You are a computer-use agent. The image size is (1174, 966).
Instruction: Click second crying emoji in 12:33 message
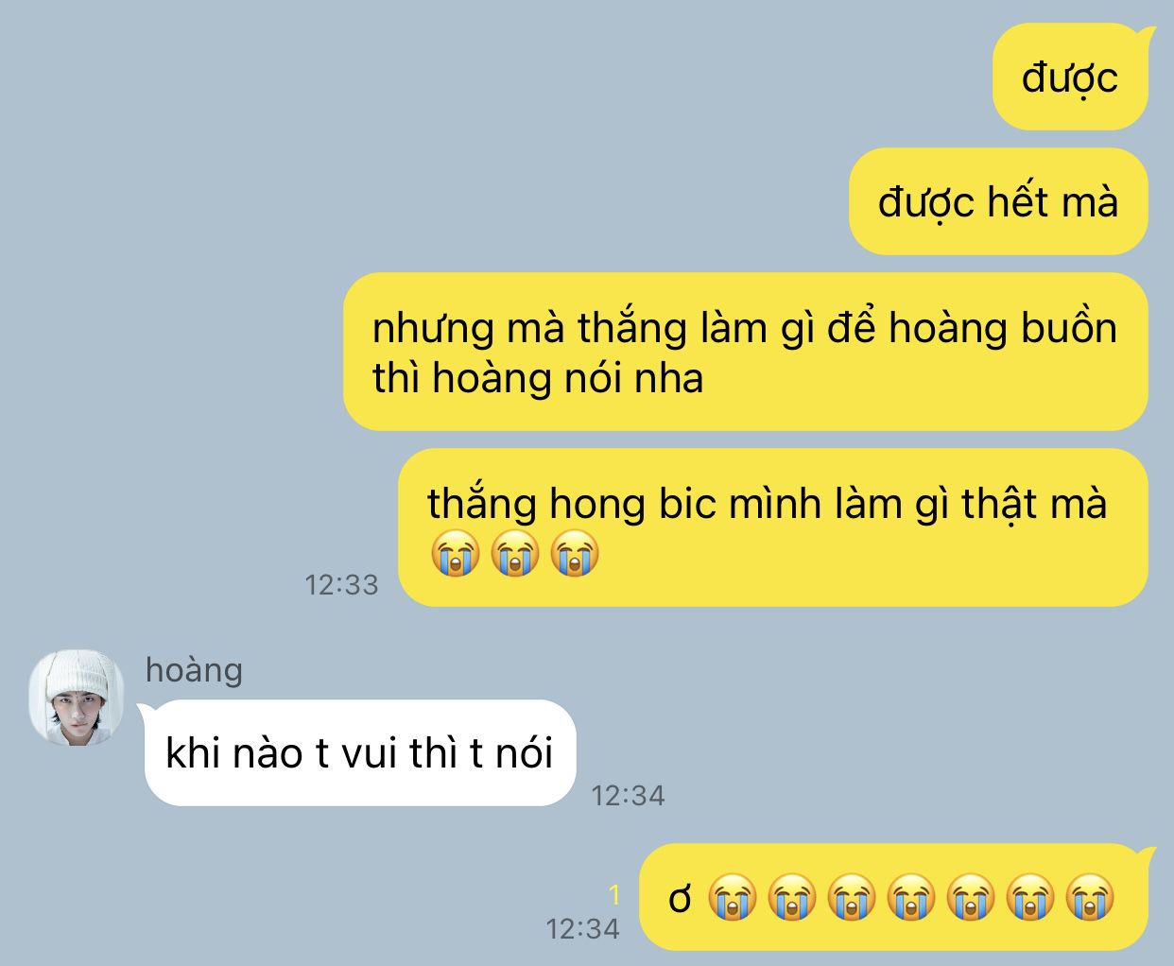515,553
